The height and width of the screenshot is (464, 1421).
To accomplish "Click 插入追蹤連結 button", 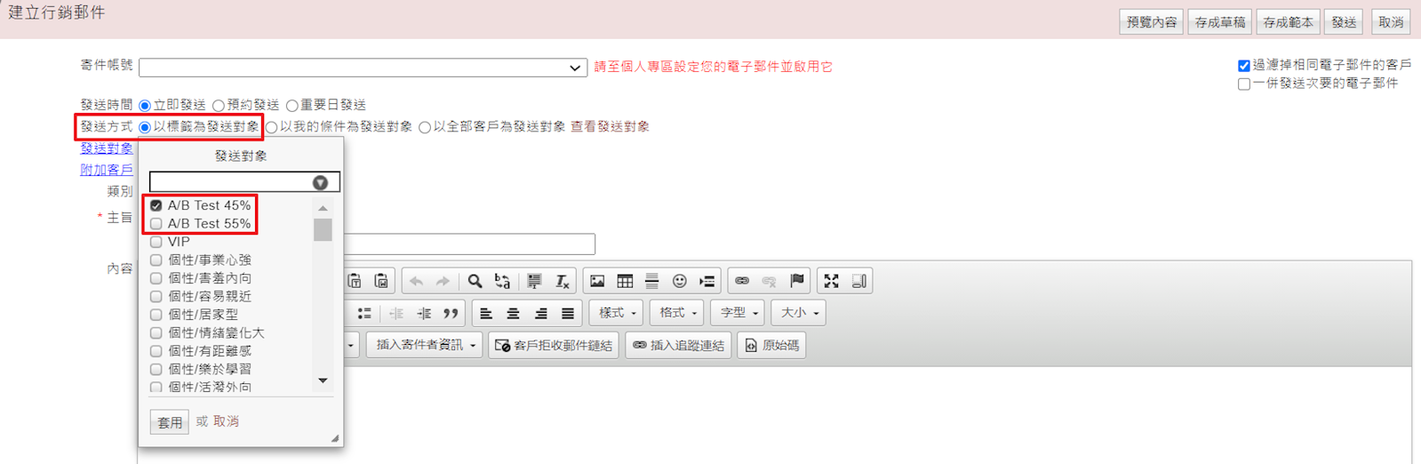I will point(679,345).
